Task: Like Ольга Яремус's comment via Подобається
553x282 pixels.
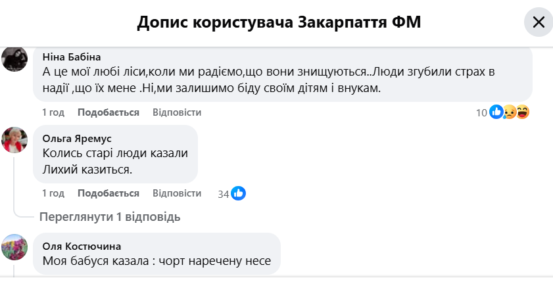Action: (108, 193)
